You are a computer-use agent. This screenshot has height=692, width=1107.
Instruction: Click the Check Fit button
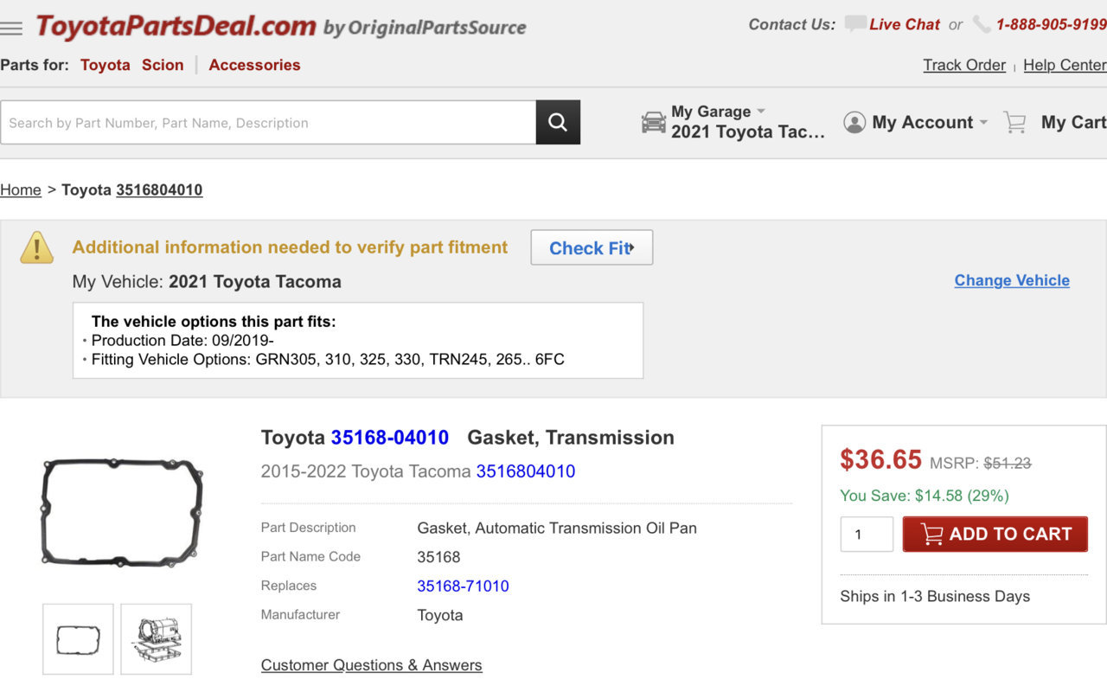click(x=592, y=247)
